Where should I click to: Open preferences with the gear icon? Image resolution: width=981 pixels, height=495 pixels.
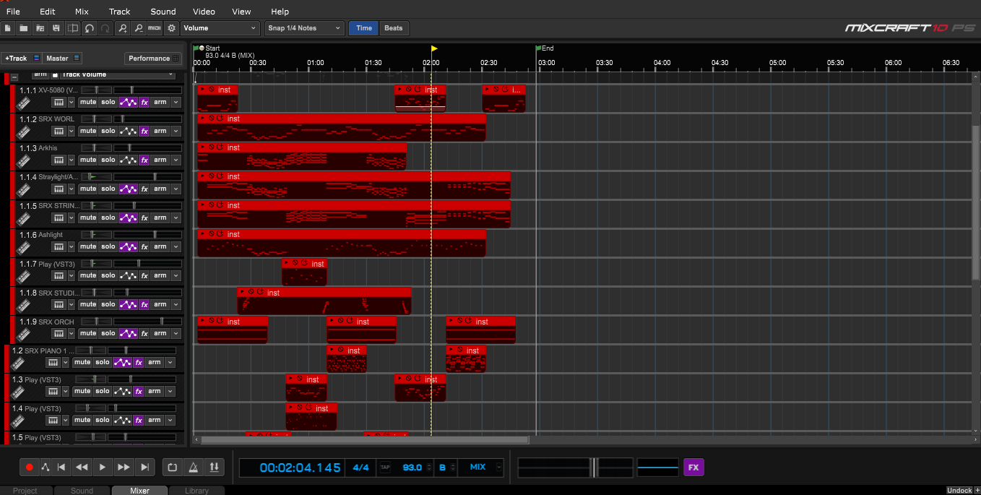tap(171, 28)
